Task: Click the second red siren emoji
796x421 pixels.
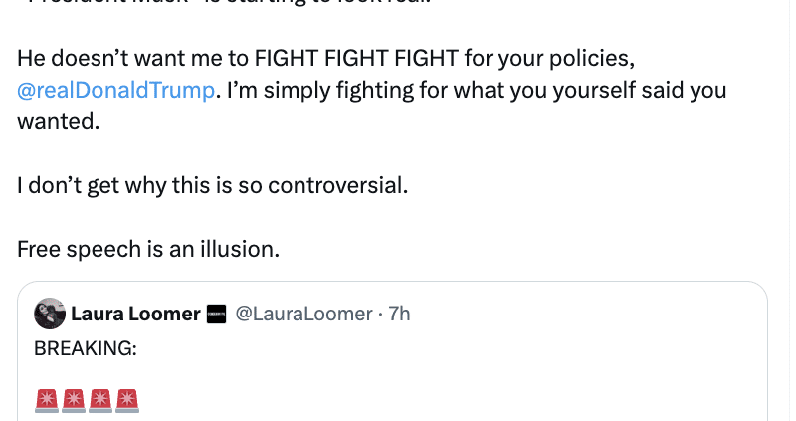Action: click(74, 400)
